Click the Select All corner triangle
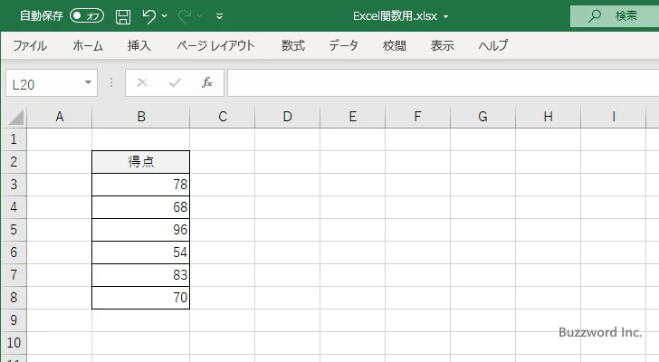Screen dimensions: 659x362 [16, 117]
